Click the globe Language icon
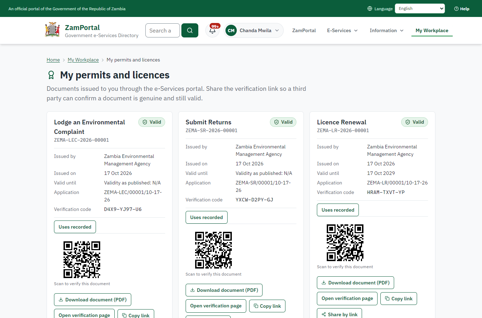Viewport: 482px width, 318px height. [x=370, y=9]
